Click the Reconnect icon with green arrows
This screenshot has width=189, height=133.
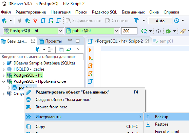coord(27,21)
